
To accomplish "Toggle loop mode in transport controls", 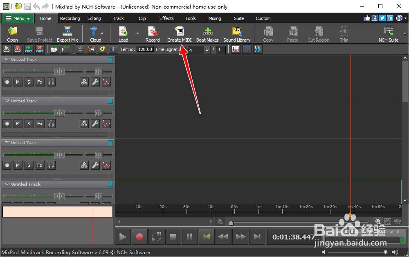I will tap(156, 237).
